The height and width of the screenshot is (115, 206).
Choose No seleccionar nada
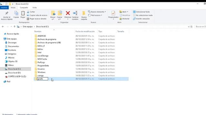point(143,15)
